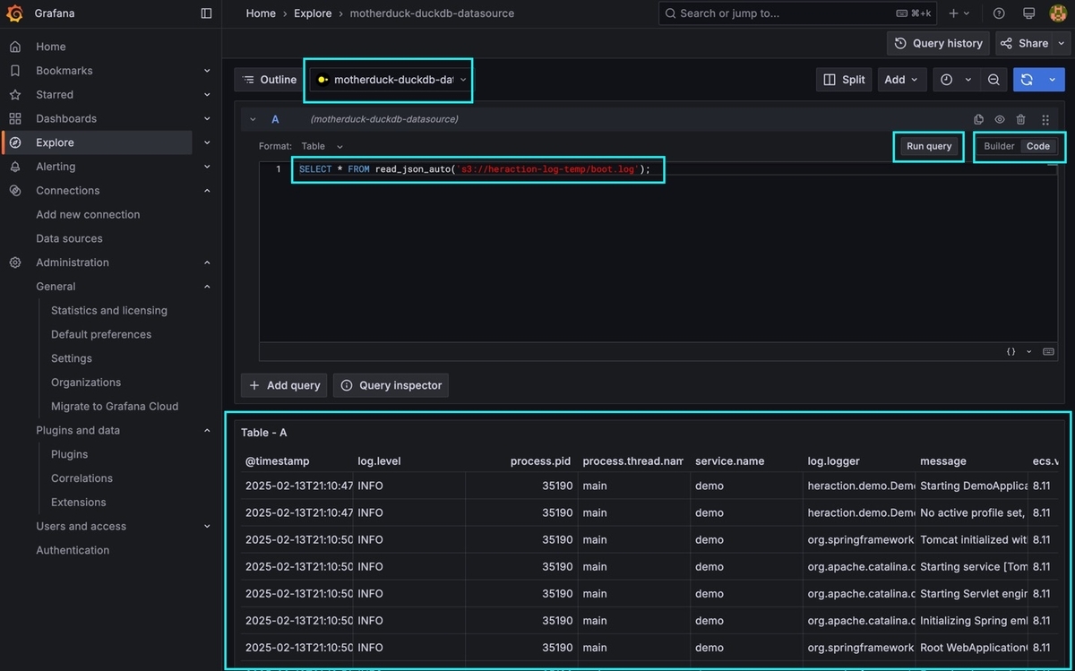Open the time picker dropdown chevron
Viewport: 1075px width, 671px height.
[968, 80]
